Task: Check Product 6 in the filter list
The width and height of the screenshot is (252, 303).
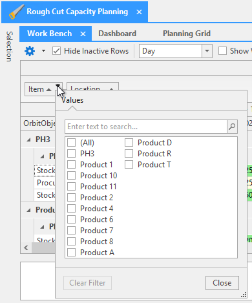Action: click(71, 220)
